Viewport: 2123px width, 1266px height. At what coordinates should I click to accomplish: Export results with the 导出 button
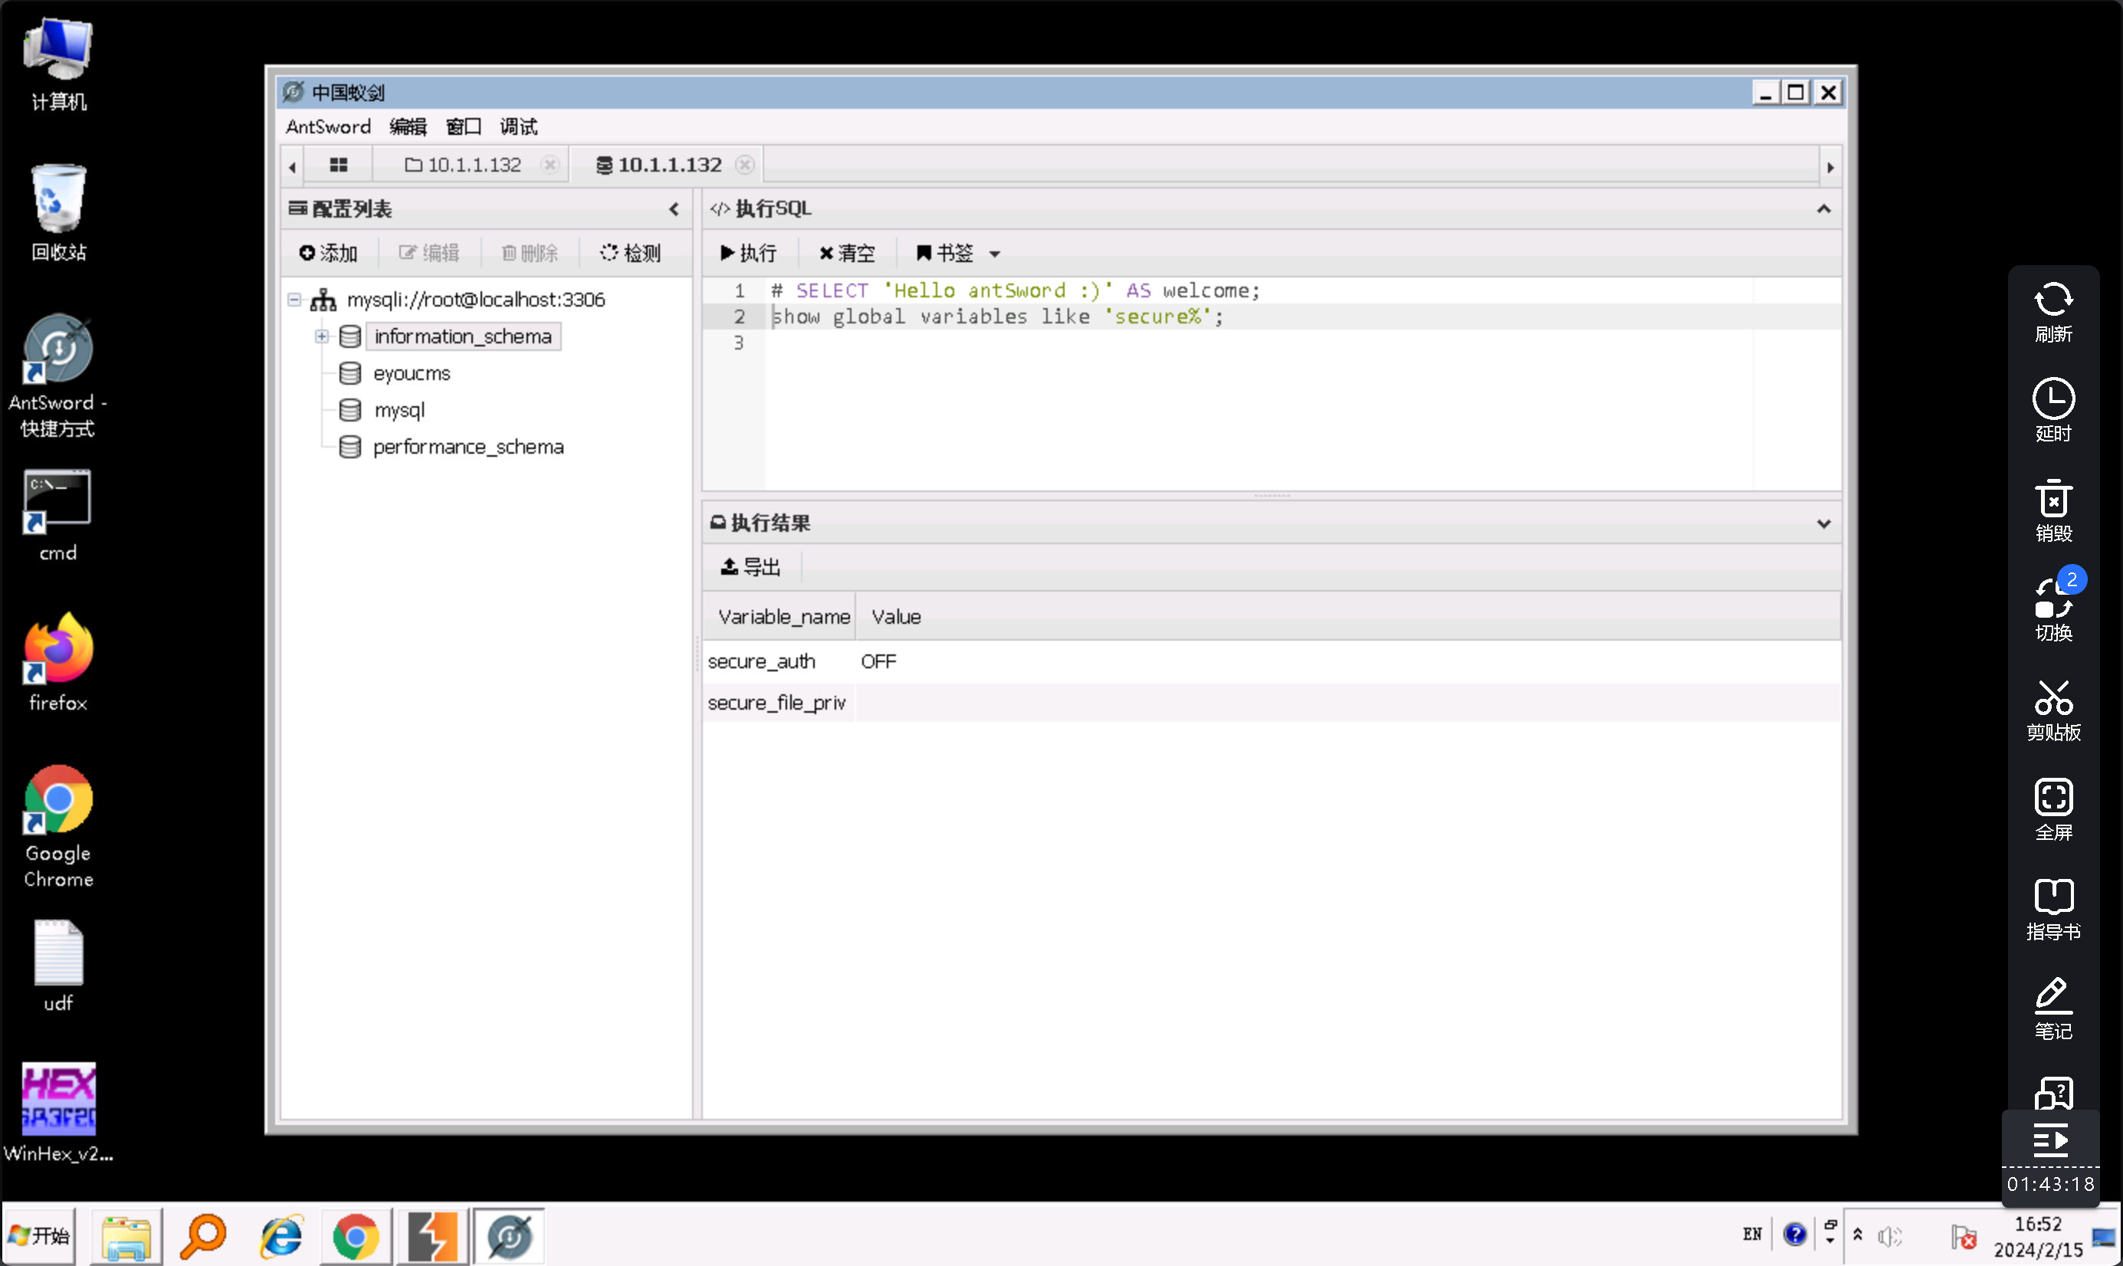coord(750,567)
